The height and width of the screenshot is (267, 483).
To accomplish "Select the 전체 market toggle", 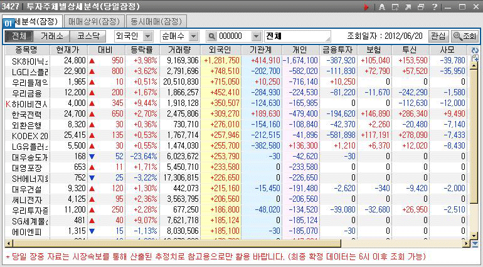I will 19,36.
